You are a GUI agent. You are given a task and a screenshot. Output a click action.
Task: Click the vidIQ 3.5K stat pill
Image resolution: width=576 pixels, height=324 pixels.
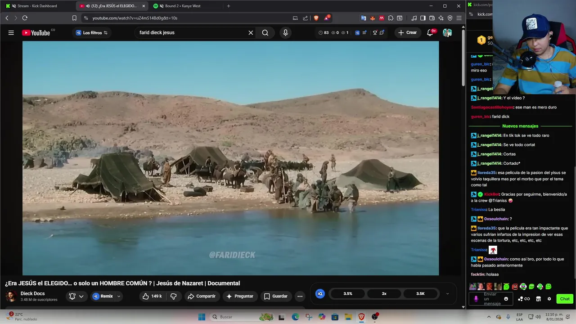tap(420, 293)
